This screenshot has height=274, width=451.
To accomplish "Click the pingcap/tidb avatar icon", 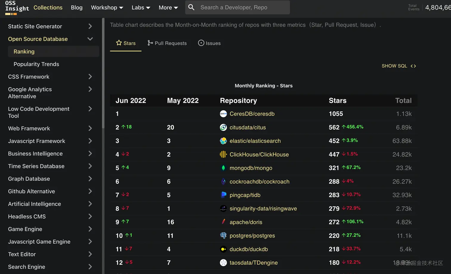I will point(223,195).
